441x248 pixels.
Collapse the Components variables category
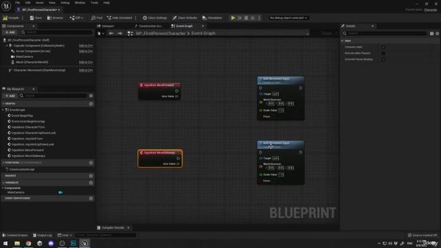click(x=3, y=188)
